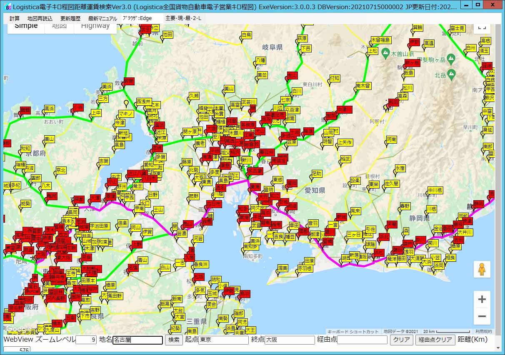Select the yellow 水窪 map marker
Viewport: 505px width, 355px height.
pyautogui.click(x=400, y=169)
